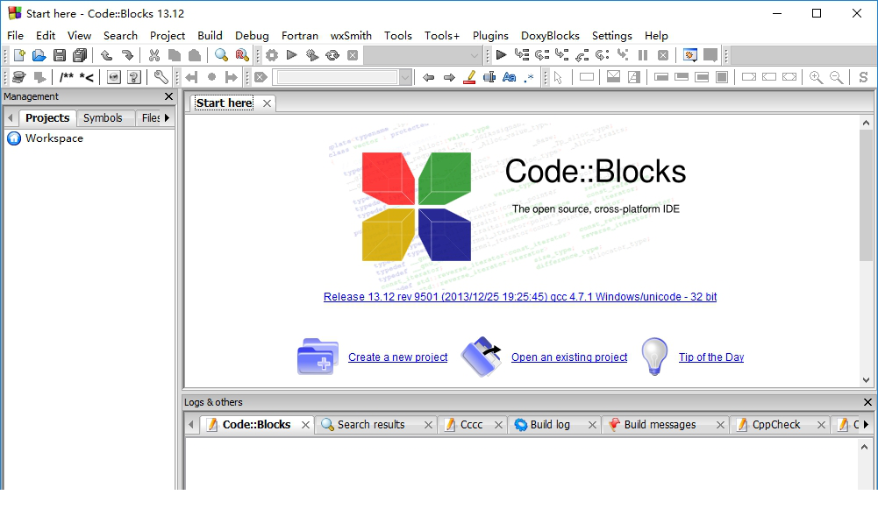The width and height of the screenshot is (878, 509).
Task: Open the Debugging windows icon
Action: [x=689, y=55]
